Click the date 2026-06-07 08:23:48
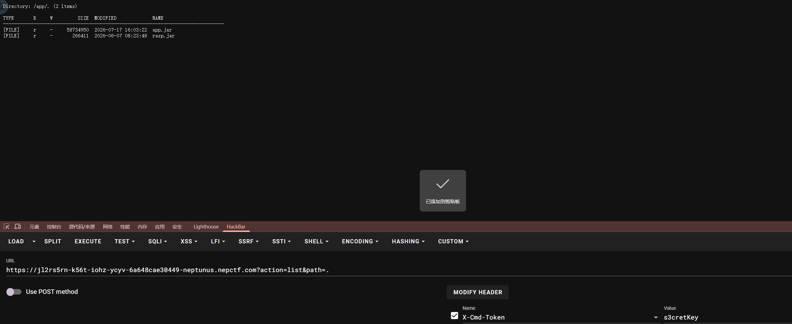The height and width of the screenshot is (324, 792). [120, 36]
